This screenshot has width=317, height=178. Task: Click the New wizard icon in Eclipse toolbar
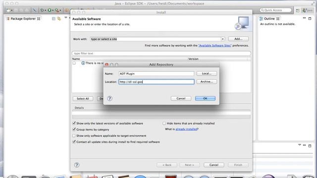[x=8, y=10]
